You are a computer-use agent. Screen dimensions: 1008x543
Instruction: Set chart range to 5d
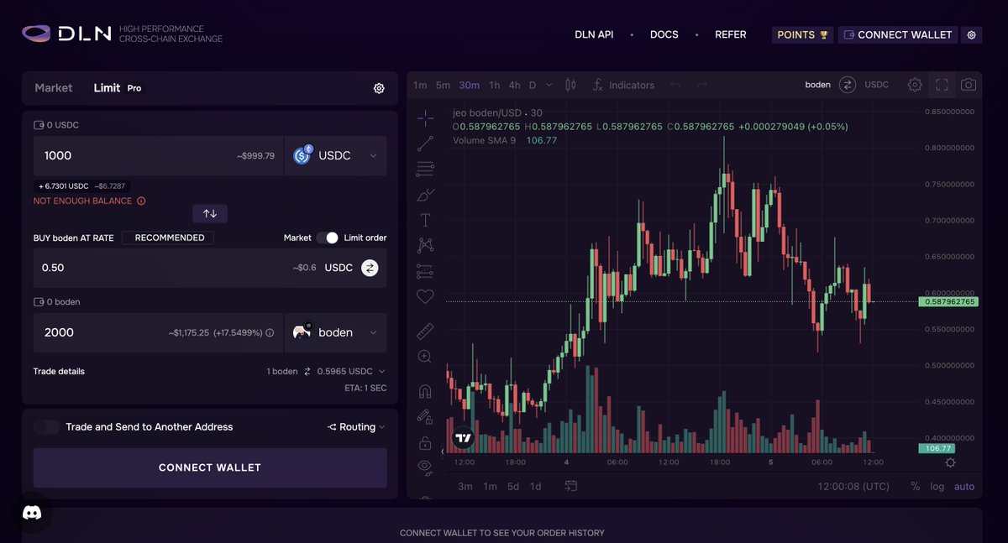pyautogui.click(x=513, y=487)
